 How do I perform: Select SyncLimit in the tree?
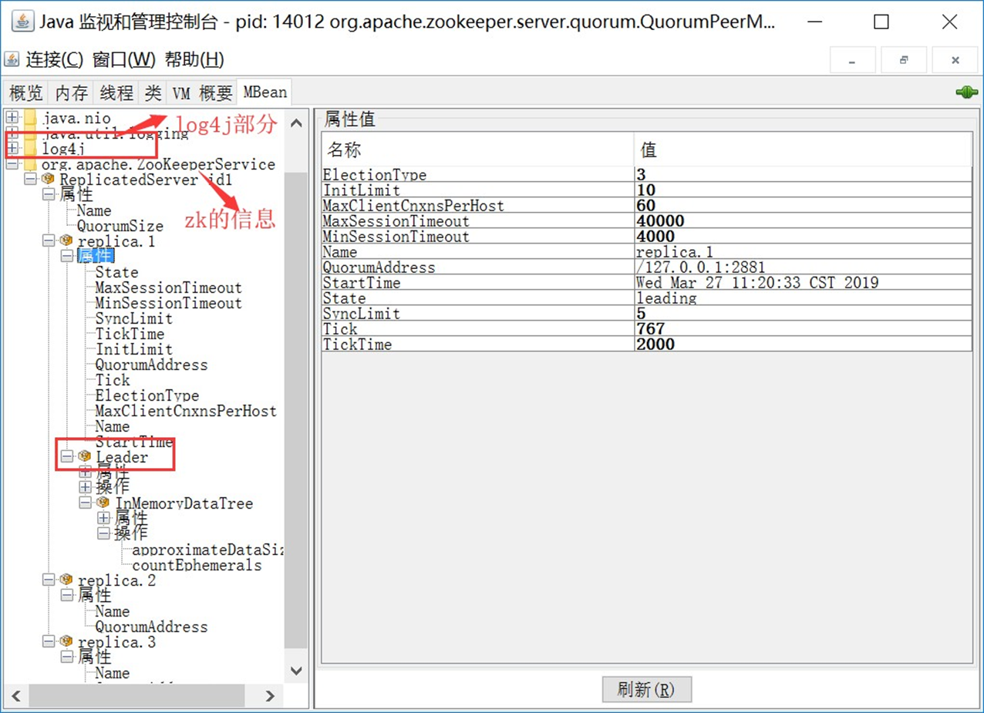(x=133, y=318)
